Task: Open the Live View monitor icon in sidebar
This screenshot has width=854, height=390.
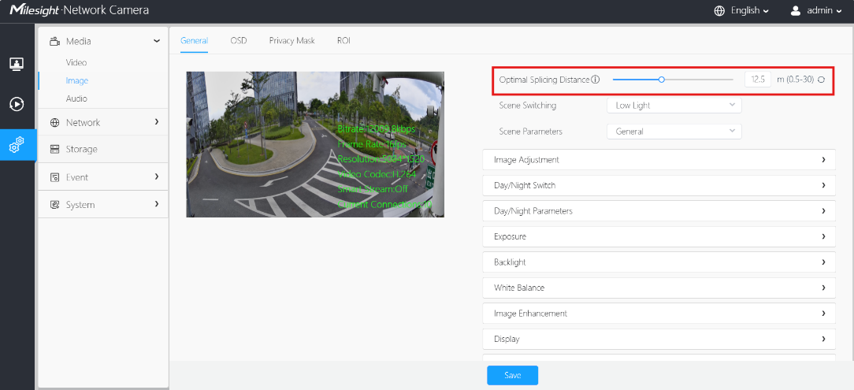Action: (x=17, y=64)
